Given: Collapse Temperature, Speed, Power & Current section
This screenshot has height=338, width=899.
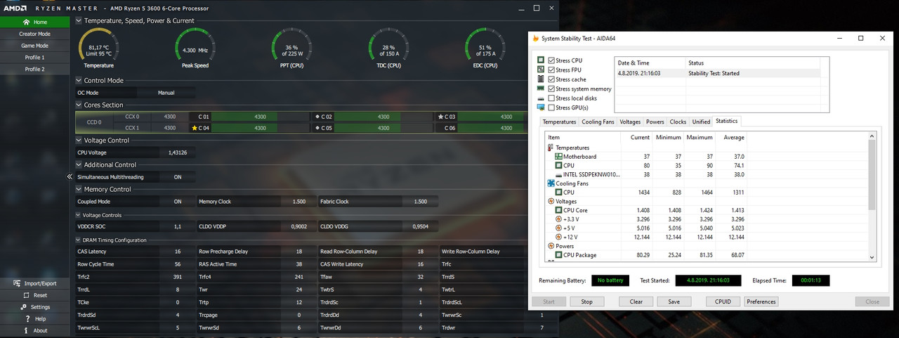Looking at the screenshot, I should pyautogui.click(x=79, y=21).
